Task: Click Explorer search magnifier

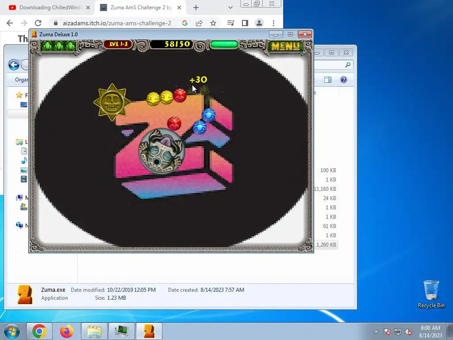Action: pos(348,65)
